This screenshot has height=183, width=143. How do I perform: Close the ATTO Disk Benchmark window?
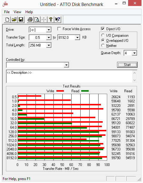click(x=135, y=3)
